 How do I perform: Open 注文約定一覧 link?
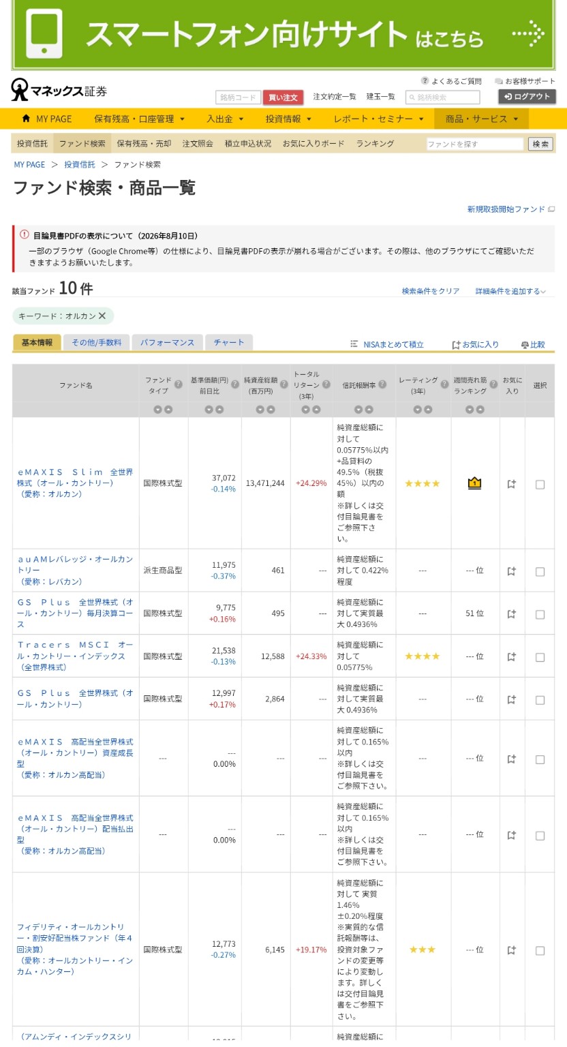point(335,97)
